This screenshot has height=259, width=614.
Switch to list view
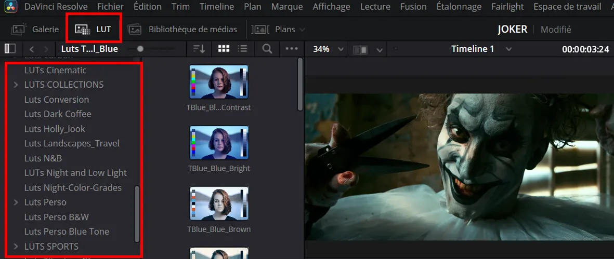click(x=243, y=48)
